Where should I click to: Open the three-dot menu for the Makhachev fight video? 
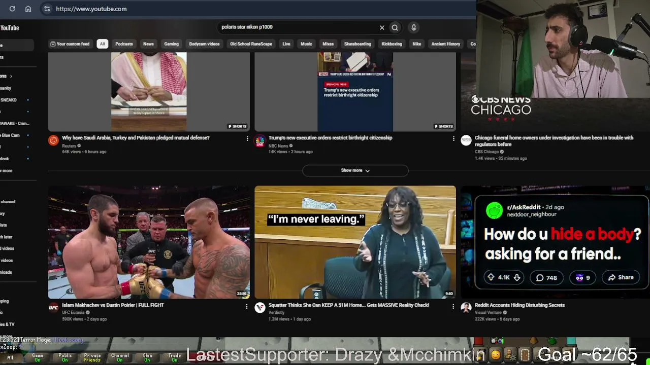[x=247, y=306]
